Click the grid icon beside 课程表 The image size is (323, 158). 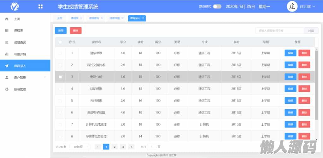7,30
